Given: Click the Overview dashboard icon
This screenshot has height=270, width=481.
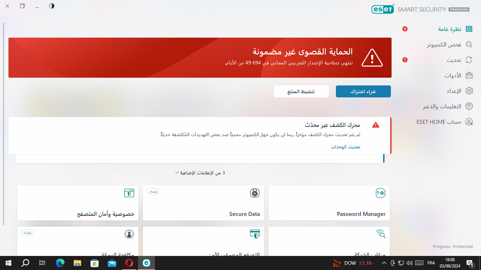Looking at the screenshot, I should coord(469,29).
